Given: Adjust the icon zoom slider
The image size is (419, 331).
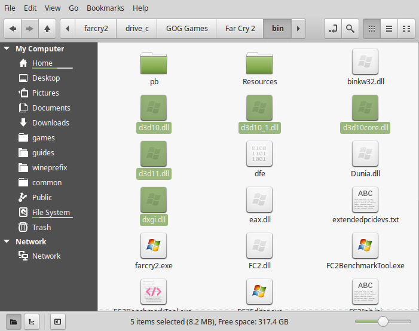Looking at the screenshot, I should (x=383, y=321).
